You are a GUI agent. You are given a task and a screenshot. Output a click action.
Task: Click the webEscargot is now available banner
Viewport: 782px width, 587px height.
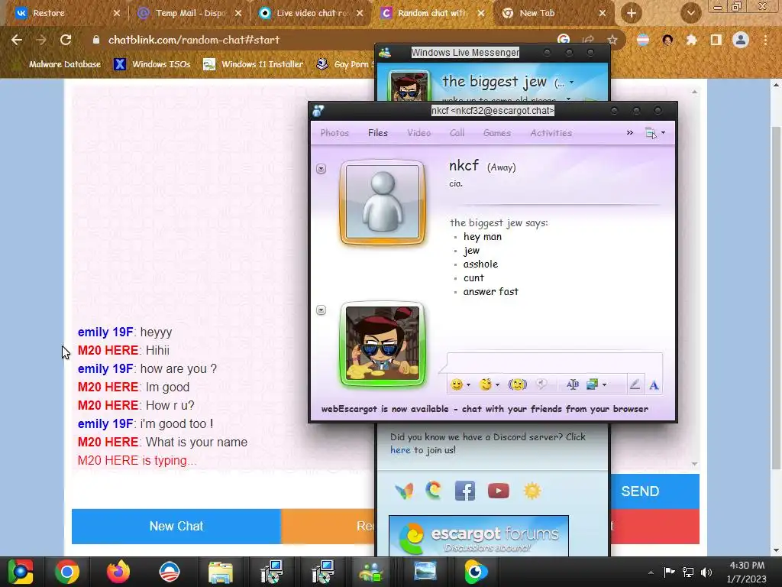(485, 409)
